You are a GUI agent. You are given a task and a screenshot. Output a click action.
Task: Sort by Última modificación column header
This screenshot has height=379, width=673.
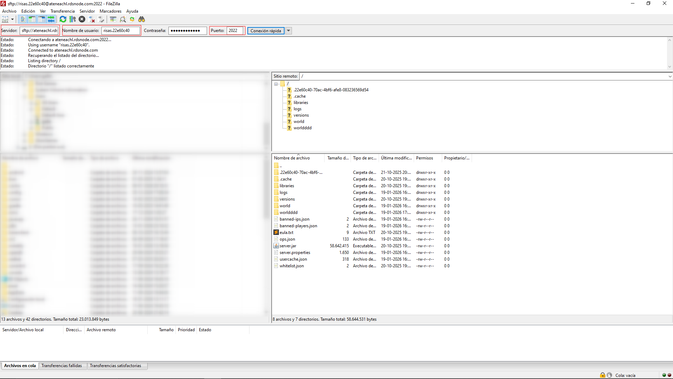(x=396, y=158)
